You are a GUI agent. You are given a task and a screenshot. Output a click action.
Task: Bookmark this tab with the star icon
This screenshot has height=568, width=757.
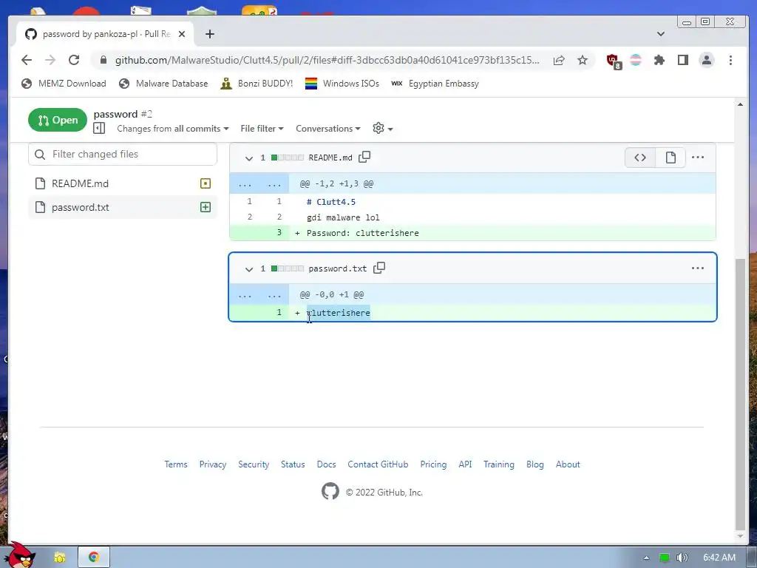(x=583, y=60)
